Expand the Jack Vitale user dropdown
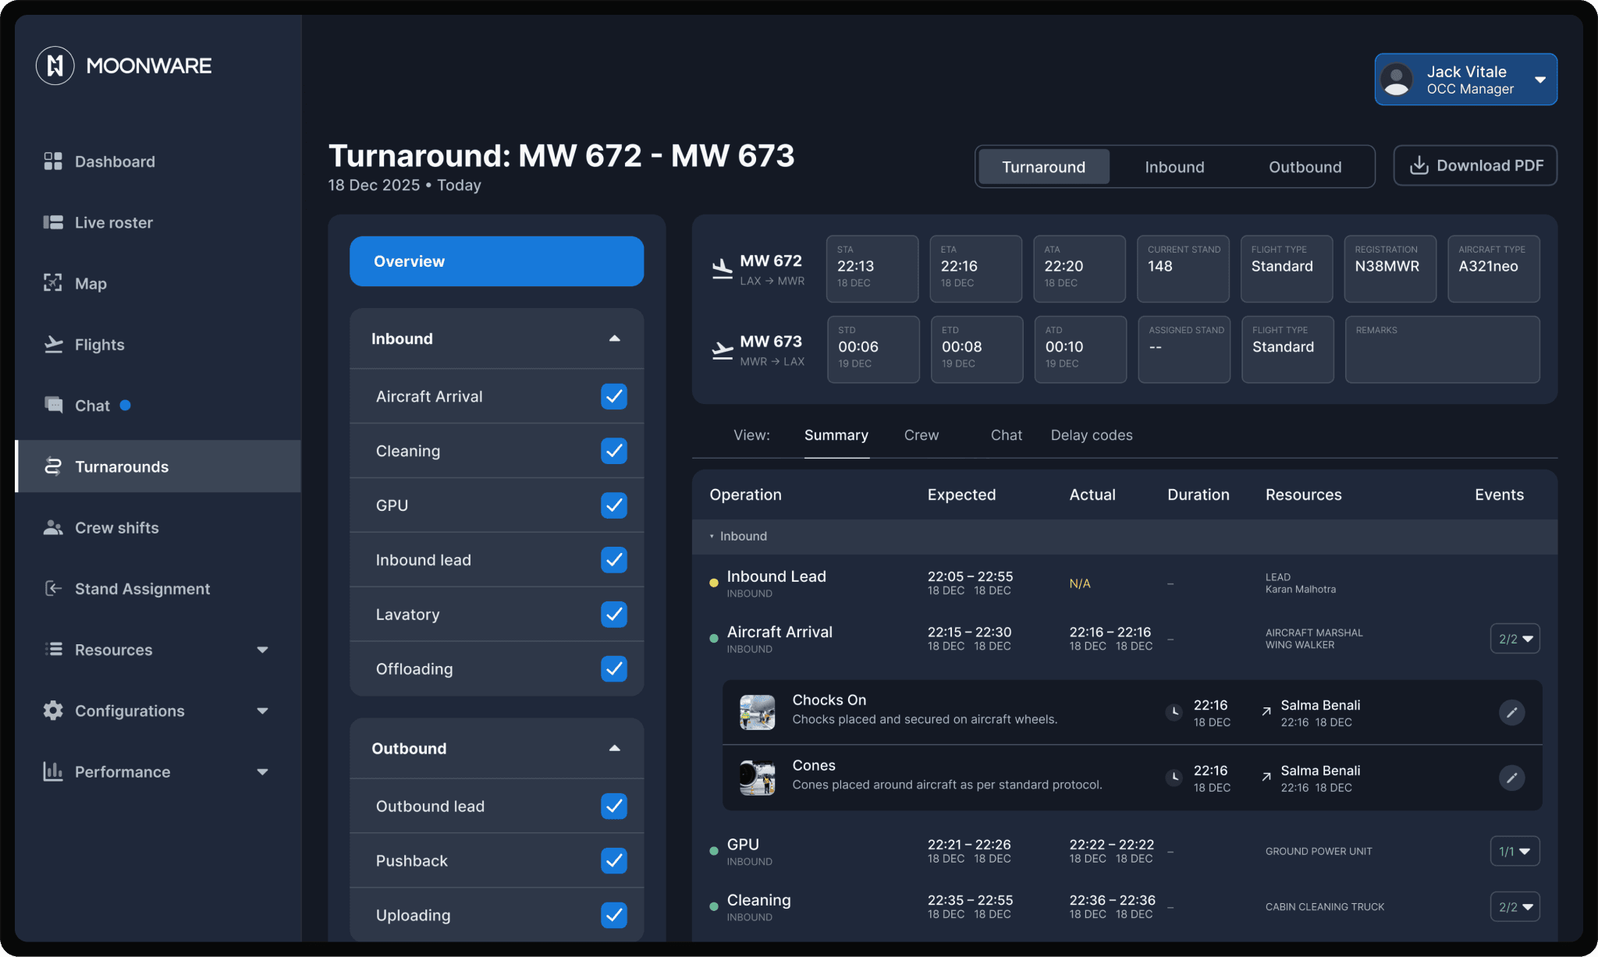Screen dimensions: 1598x957 [x=1540, y=80]
